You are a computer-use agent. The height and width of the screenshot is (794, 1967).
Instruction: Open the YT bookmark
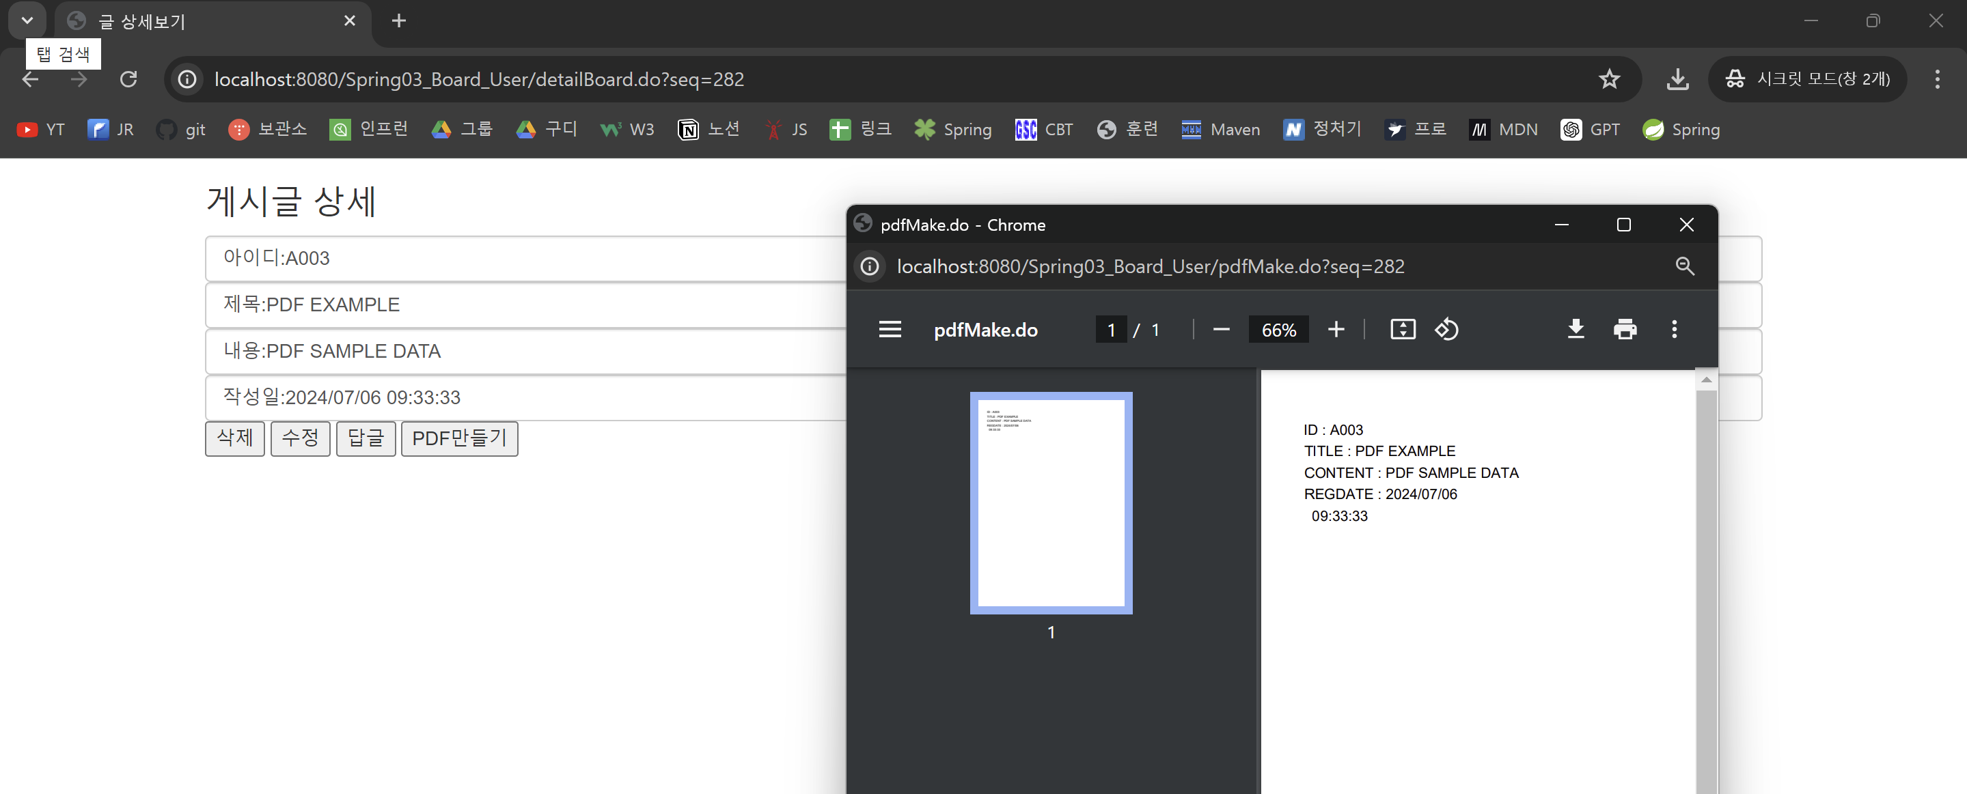point(41,130)
